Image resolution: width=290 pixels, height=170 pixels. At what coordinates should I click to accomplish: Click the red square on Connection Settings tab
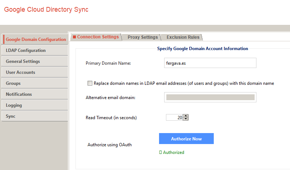(74, 37)
